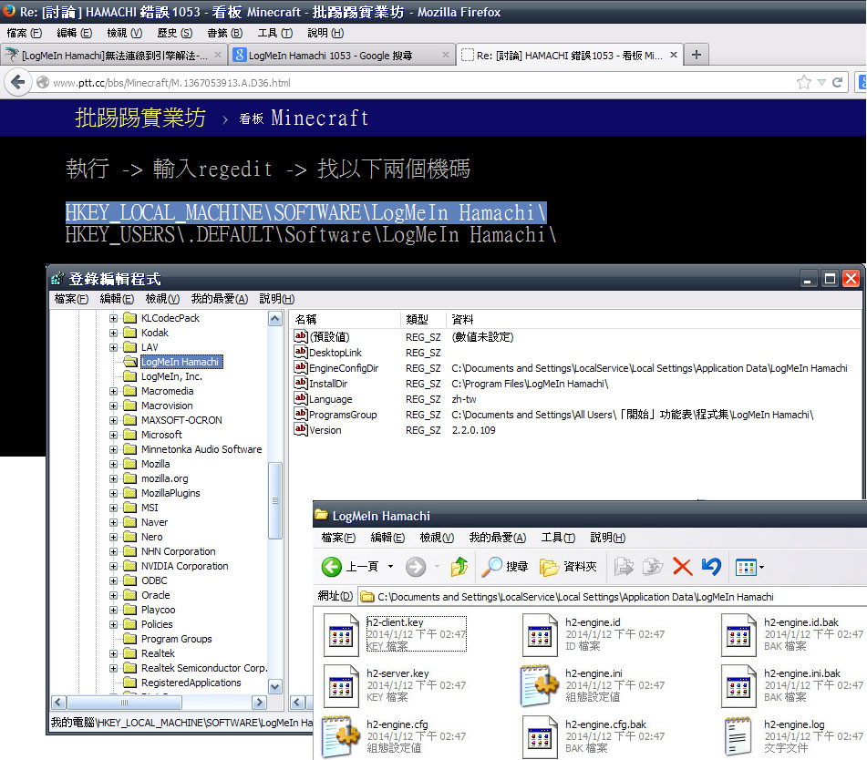
Task: Expand the Mozilla registry key
Action: (x=113, y=464)
